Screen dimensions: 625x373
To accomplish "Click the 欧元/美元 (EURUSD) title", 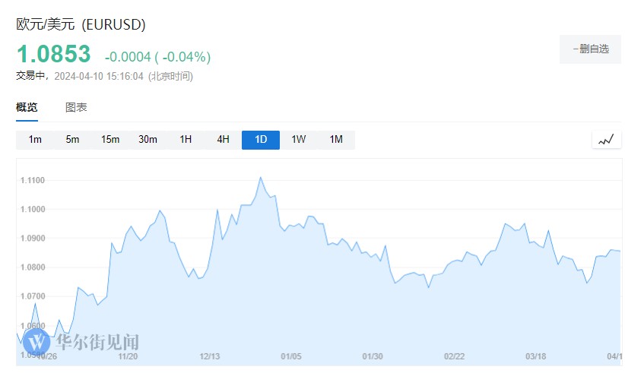I will point(81,24).
